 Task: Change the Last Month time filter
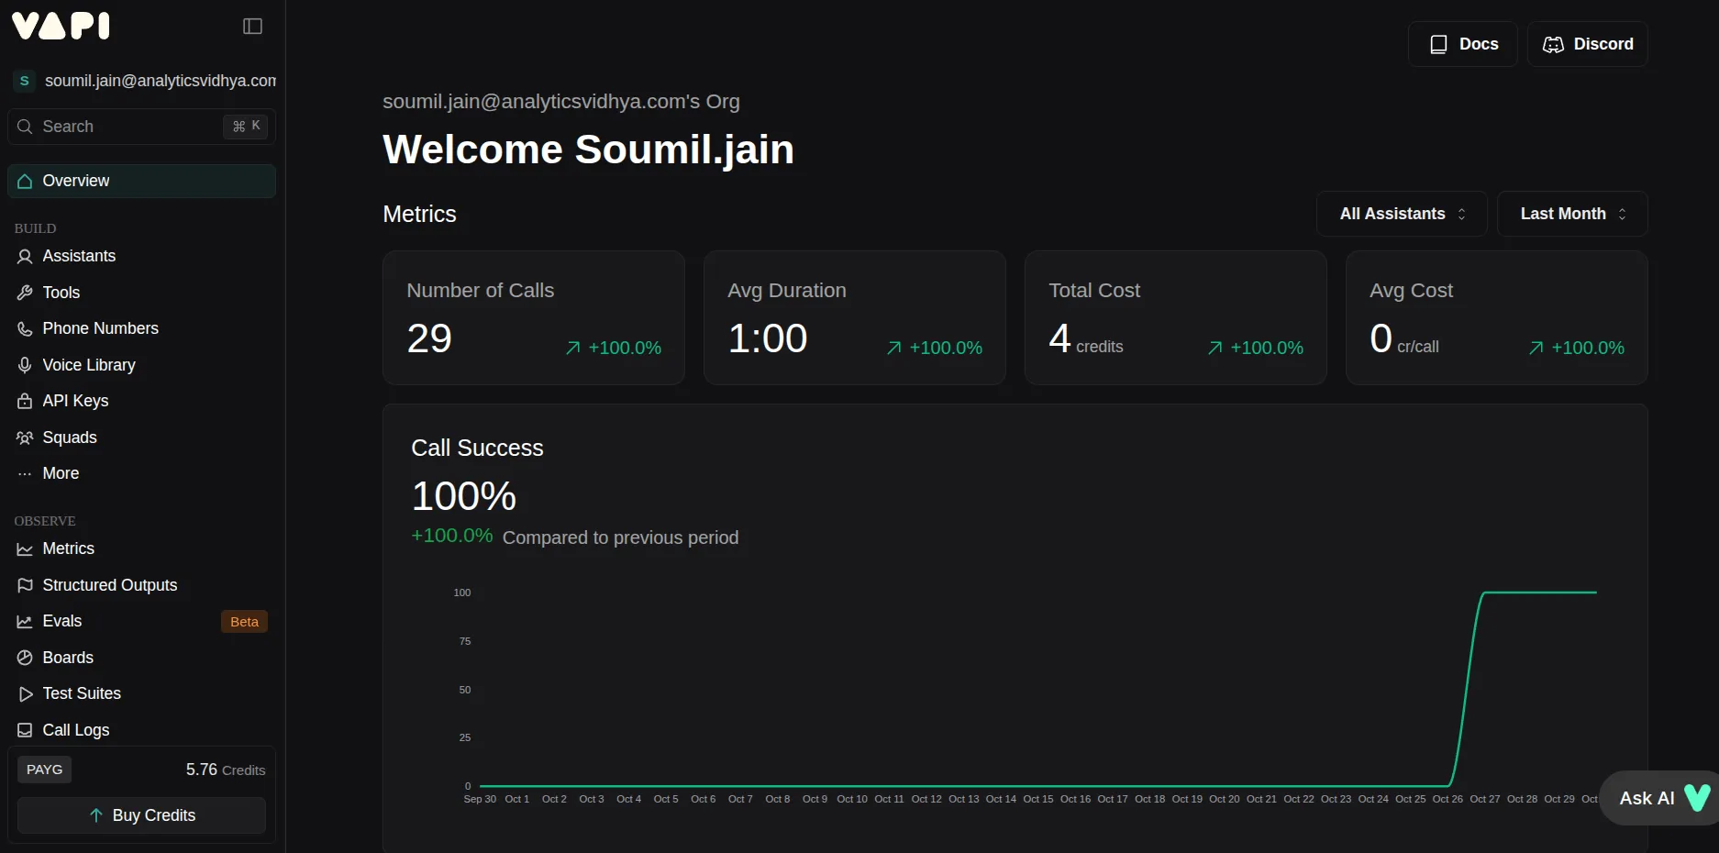tap(1570, 213)
